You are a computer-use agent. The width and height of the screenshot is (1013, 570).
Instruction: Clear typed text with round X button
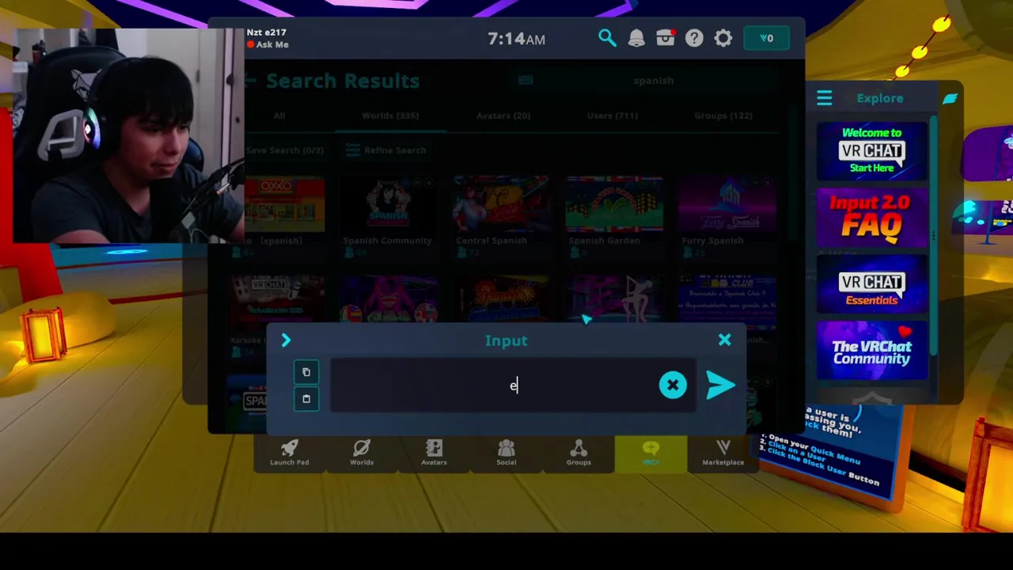pyautogui.click(x=673, y=386)
